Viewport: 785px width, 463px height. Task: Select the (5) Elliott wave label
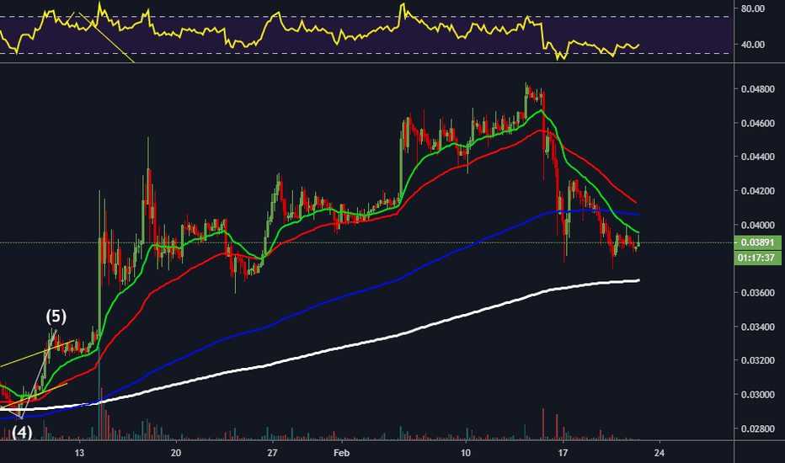pyautogui.click(x=56, y=317)
